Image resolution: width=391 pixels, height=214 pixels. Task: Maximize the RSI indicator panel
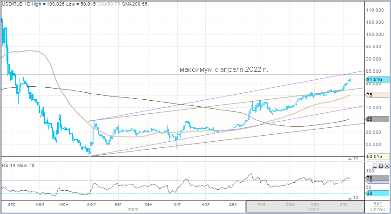click(381, 166)
